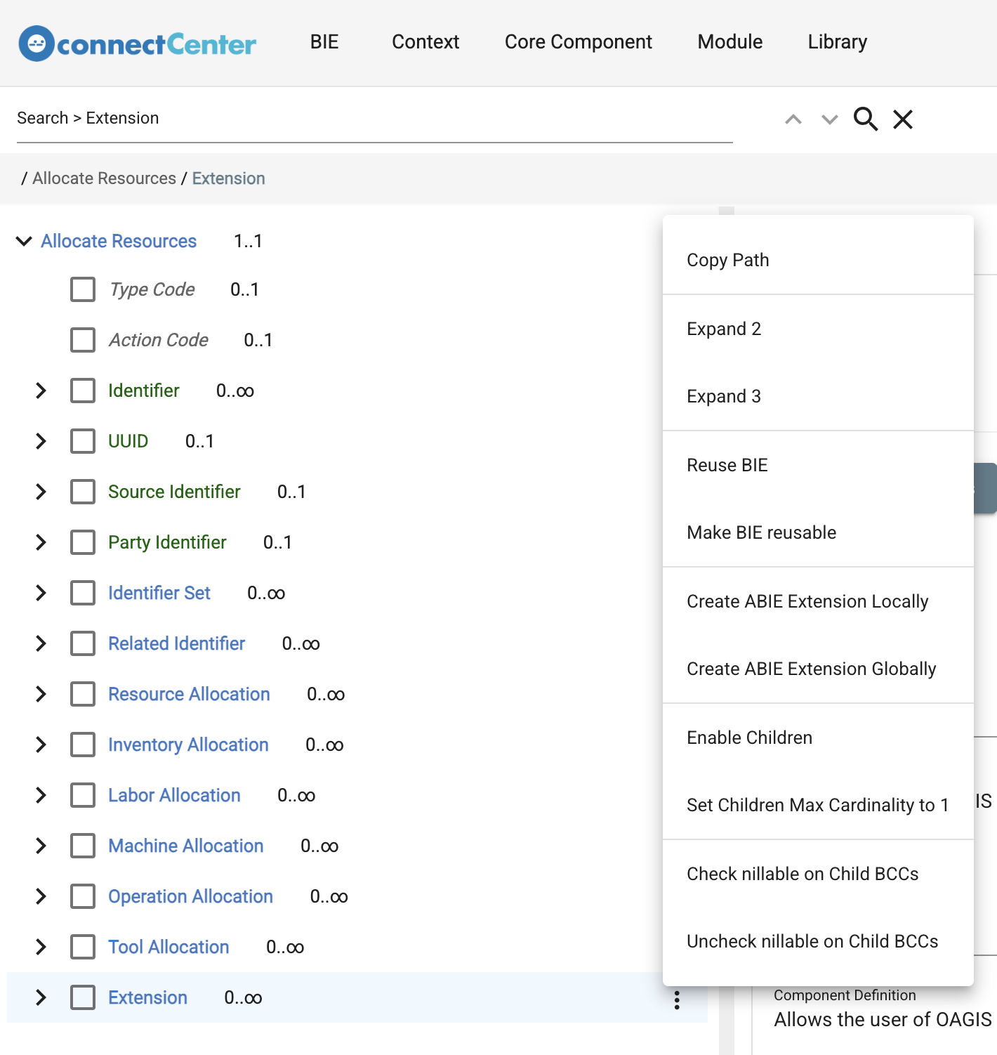The height and width of the screenshot is (1055, 997).
Task: Click the search magnifier icon
Action: tap(865, 119)
